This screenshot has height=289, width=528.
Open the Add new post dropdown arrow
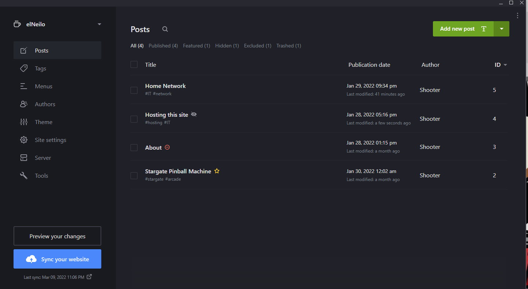click(x=502, y=29)
